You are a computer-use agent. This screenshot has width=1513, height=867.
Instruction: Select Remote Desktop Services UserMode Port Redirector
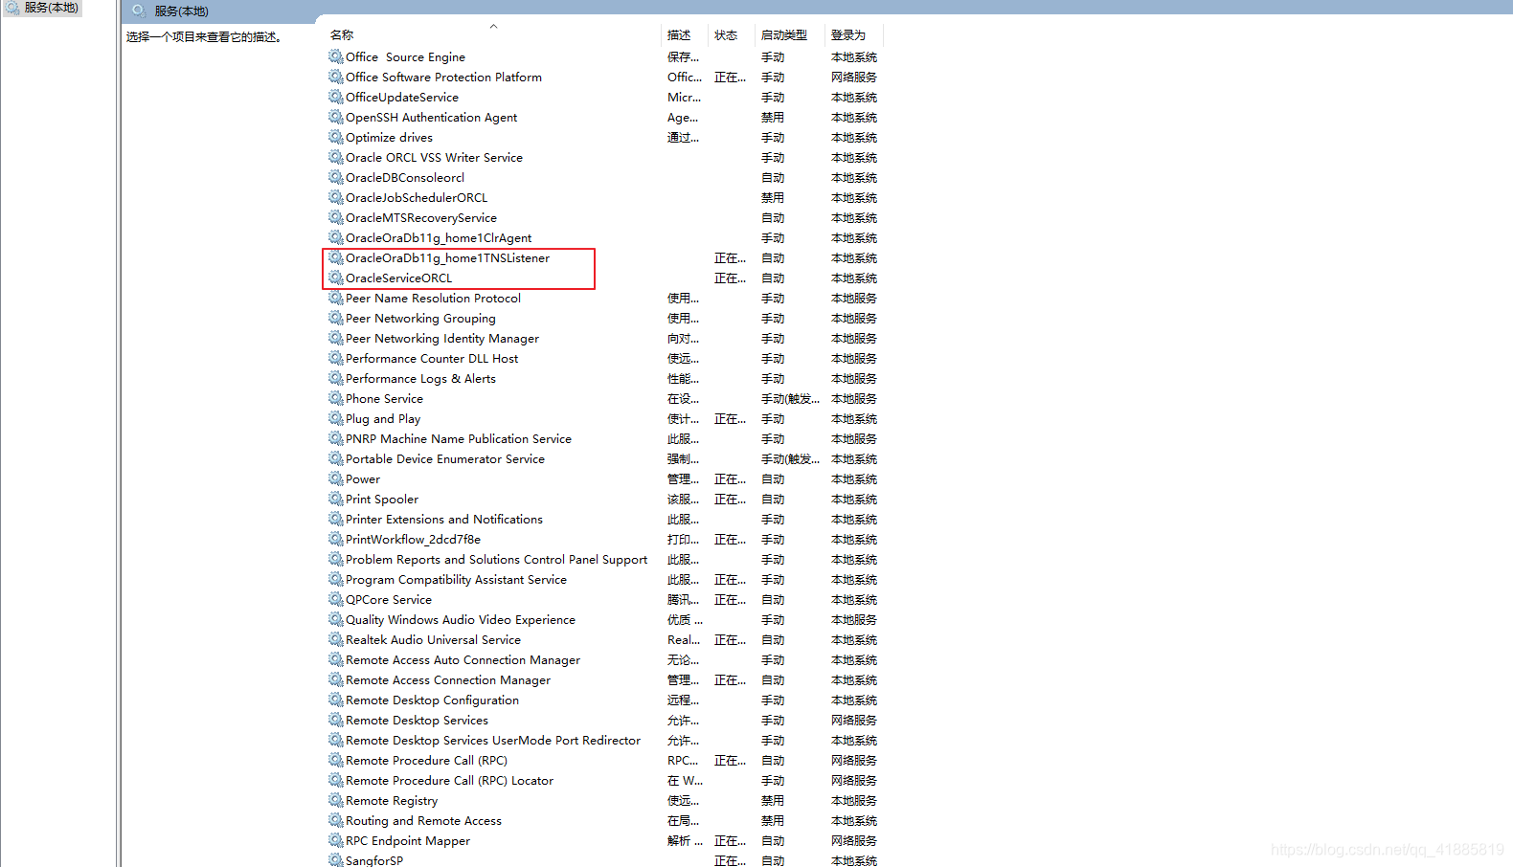(603, 740)
